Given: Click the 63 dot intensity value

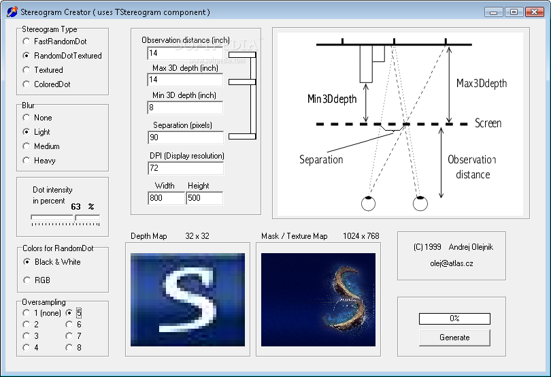Looking at the screenshot, I should (76, 207).
